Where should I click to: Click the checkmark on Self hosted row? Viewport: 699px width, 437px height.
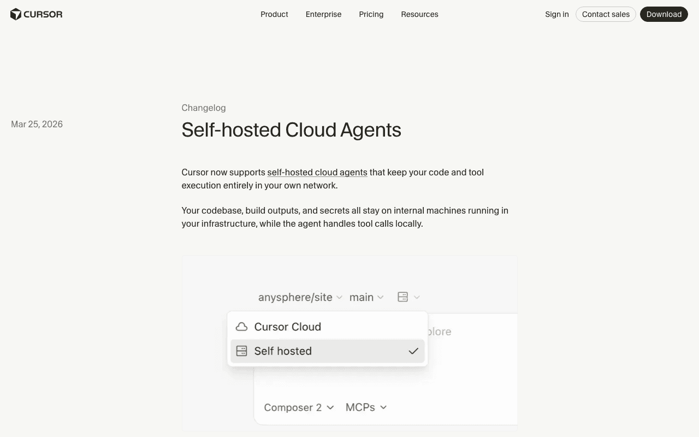(413, 351)
